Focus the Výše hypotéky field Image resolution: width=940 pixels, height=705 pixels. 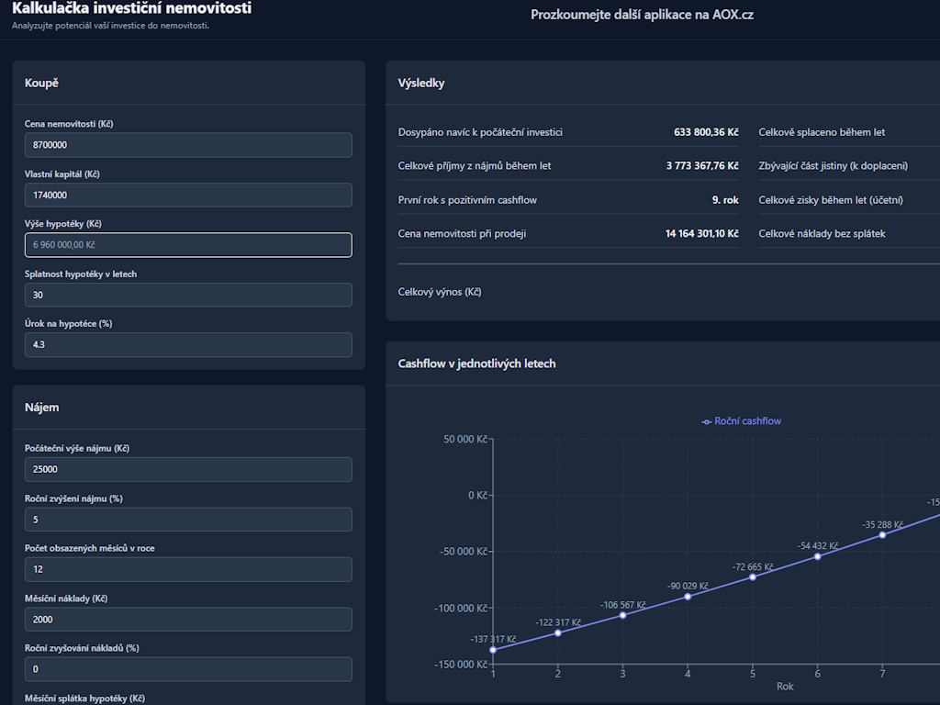(x=188, y=245)
